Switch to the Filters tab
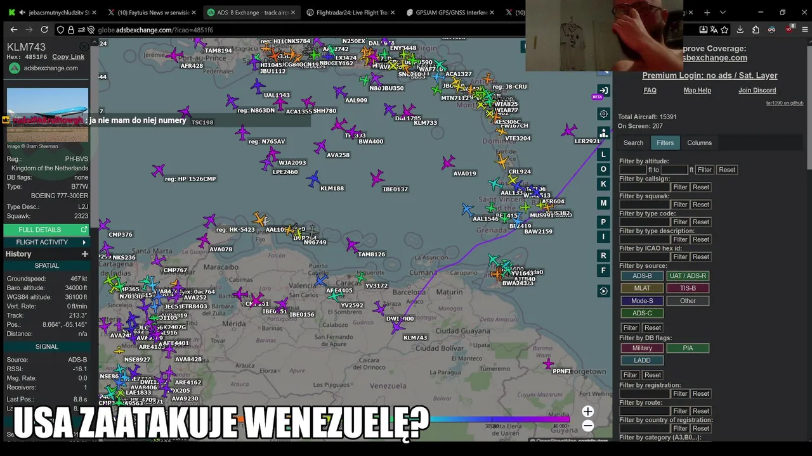Viewport: 812px width, 456px height. 665,142
